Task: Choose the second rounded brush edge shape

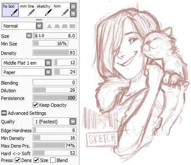Action: coord(57,26)
